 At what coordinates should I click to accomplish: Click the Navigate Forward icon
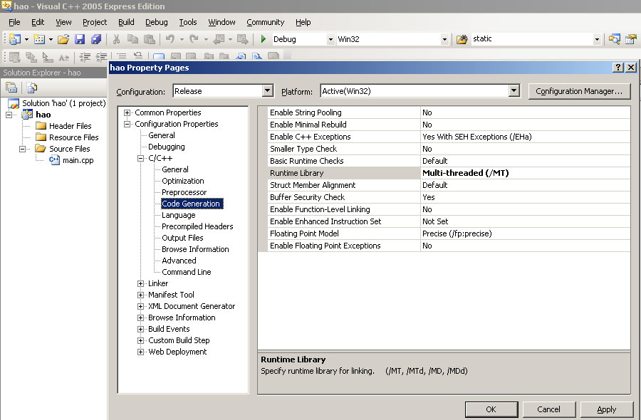pyautogui.click(x=242, y=39)
